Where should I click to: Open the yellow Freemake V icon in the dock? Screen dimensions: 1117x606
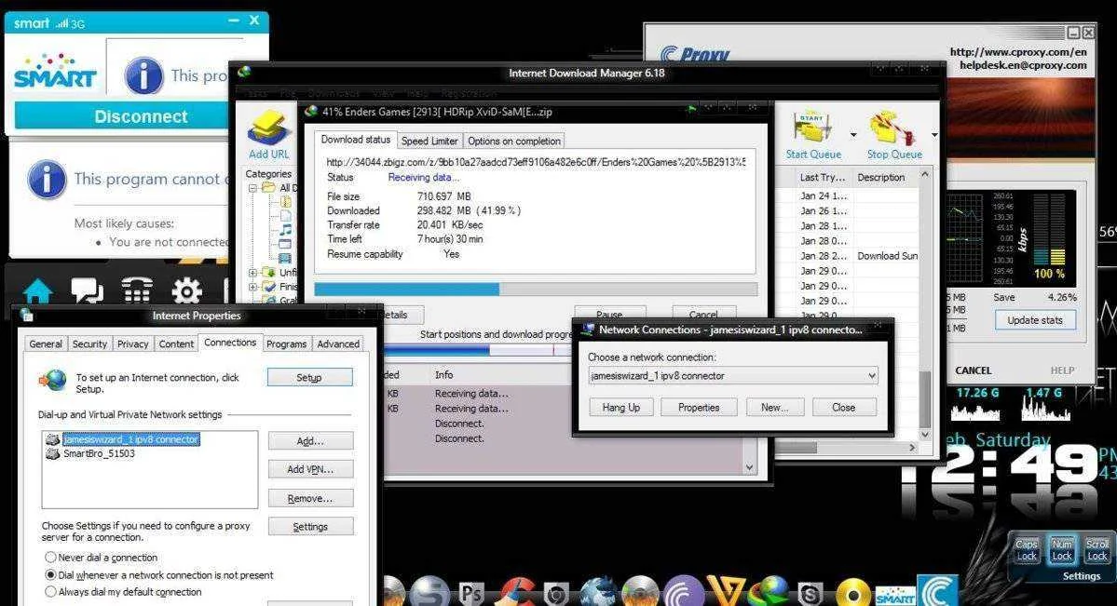coord(728,592)
